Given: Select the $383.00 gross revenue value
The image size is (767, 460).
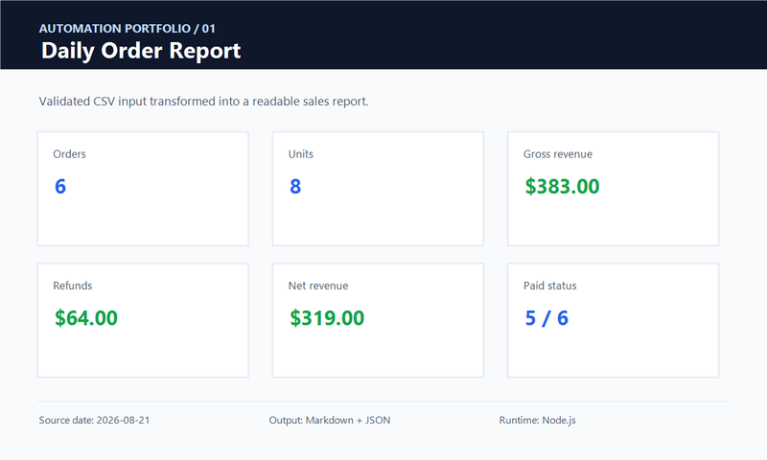Looking at the screenshot, I should pyautogui.click(x=562, y=186).
